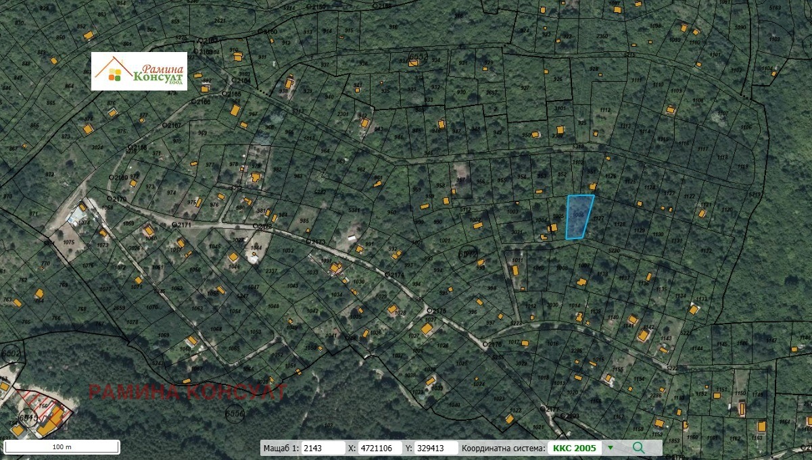This screenshot has height=460, width=812.
Task: Click the orange building in parcel 1046
Action: coord(233,257)
